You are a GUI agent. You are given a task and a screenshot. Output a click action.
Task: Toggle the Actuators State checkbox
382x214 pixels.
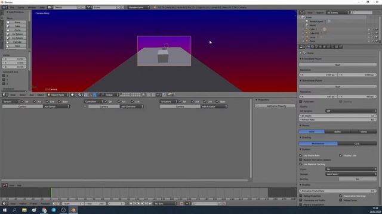tap(217, 102)
